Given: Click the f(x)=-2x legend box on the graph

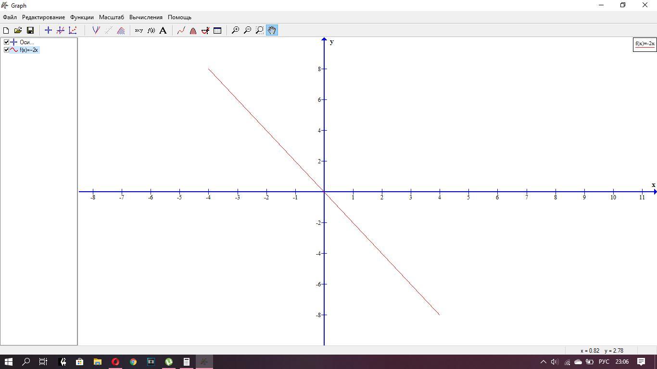Looking at the screenshot, I should coord(644,44).
